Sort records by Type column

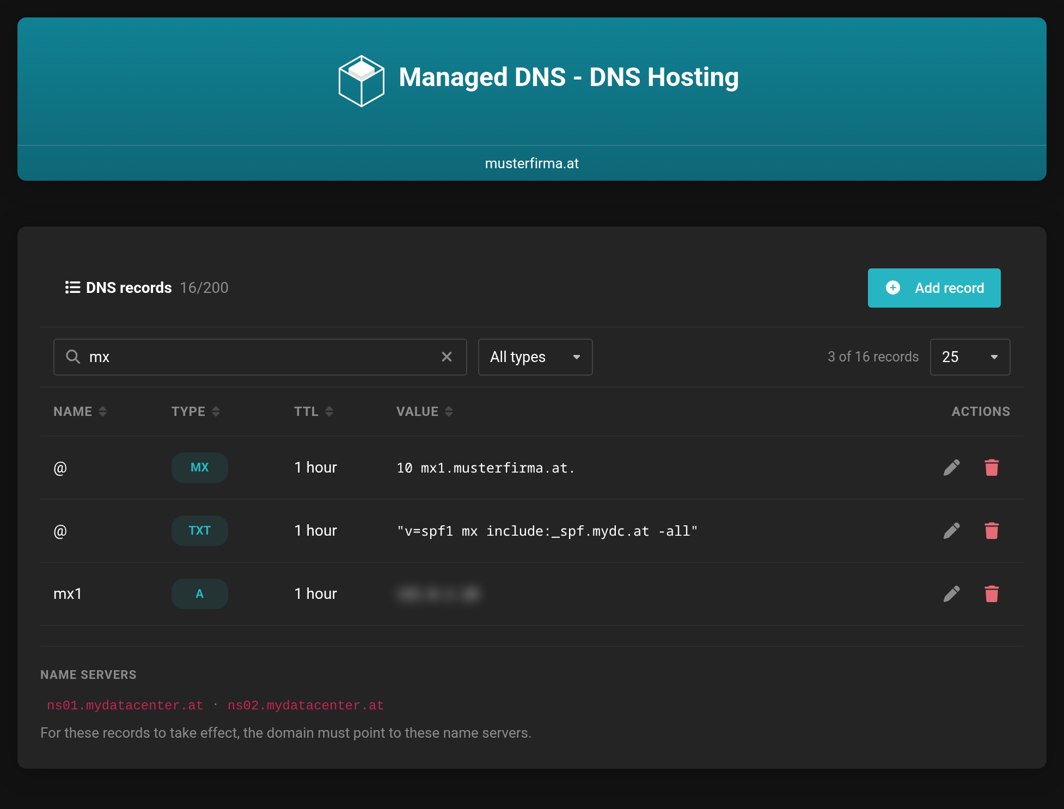tap(195, 412)
